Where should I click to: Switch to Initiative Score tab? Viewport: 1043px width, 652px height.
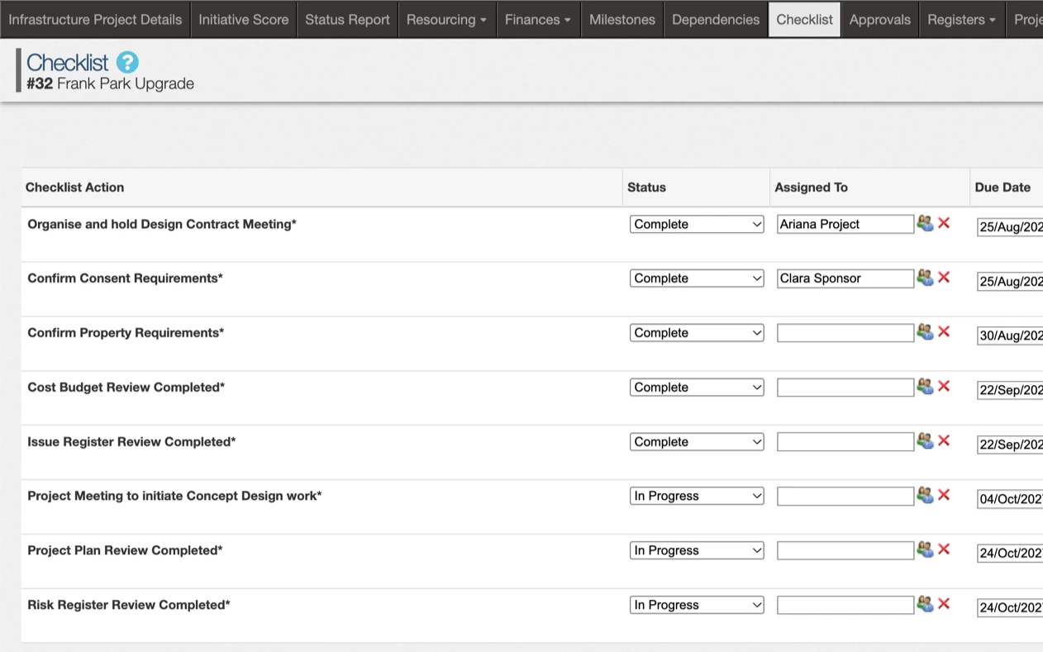244,19
